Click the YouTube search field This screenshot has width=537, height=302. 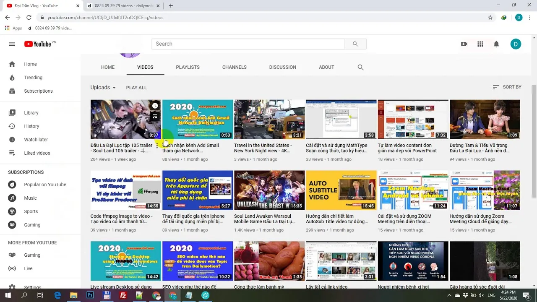tap(248, 44)
